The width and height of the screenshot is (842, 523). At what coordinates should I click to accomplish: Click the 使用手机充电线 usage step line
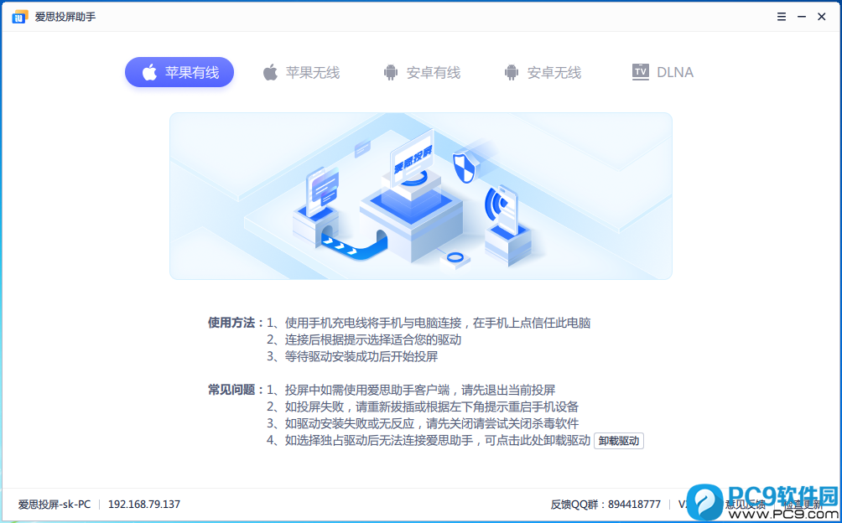(429, 323)
